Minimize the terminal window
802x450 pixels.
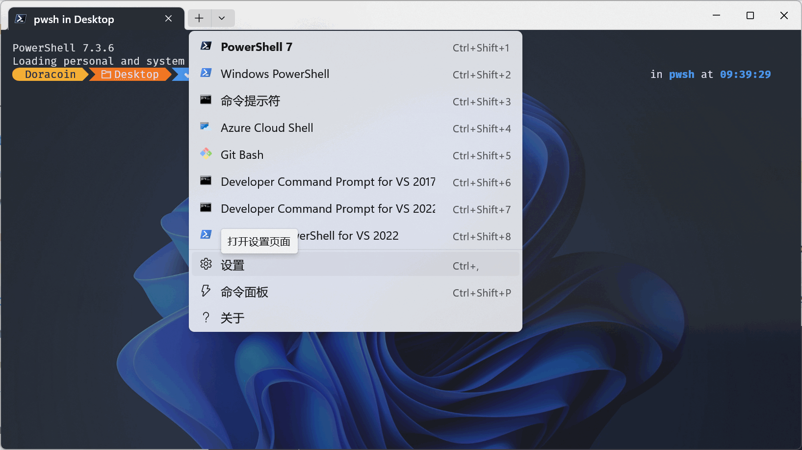[717, 16]
